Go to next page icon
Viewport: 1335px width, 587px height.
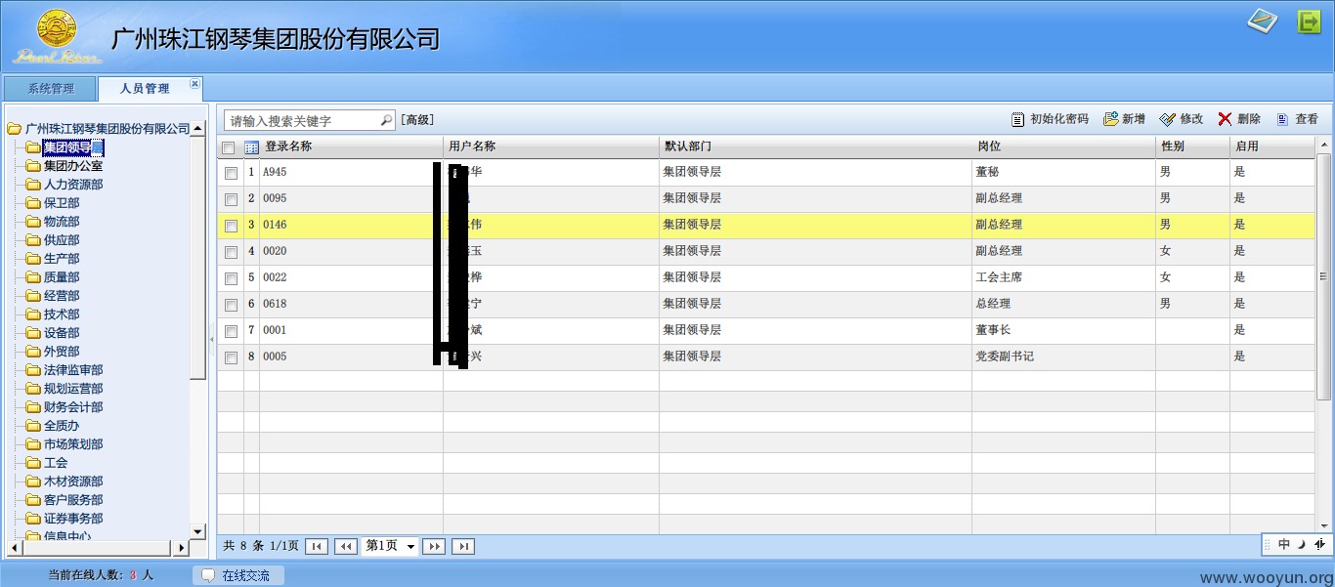click(x=434, y=546)
